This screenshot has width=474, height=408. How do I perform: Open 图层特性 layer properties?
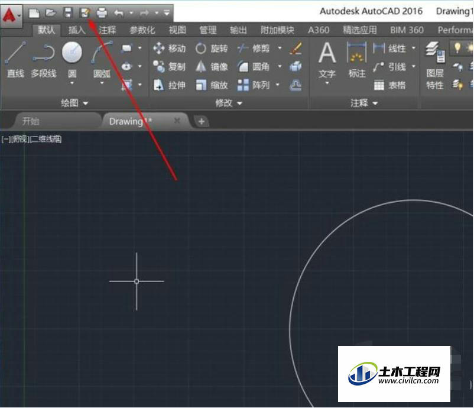[x=435, y=66]
